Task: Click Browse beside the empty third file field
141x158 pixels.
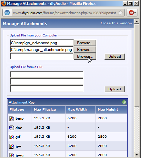Action: pyautogui.click(x=85, y=56)
